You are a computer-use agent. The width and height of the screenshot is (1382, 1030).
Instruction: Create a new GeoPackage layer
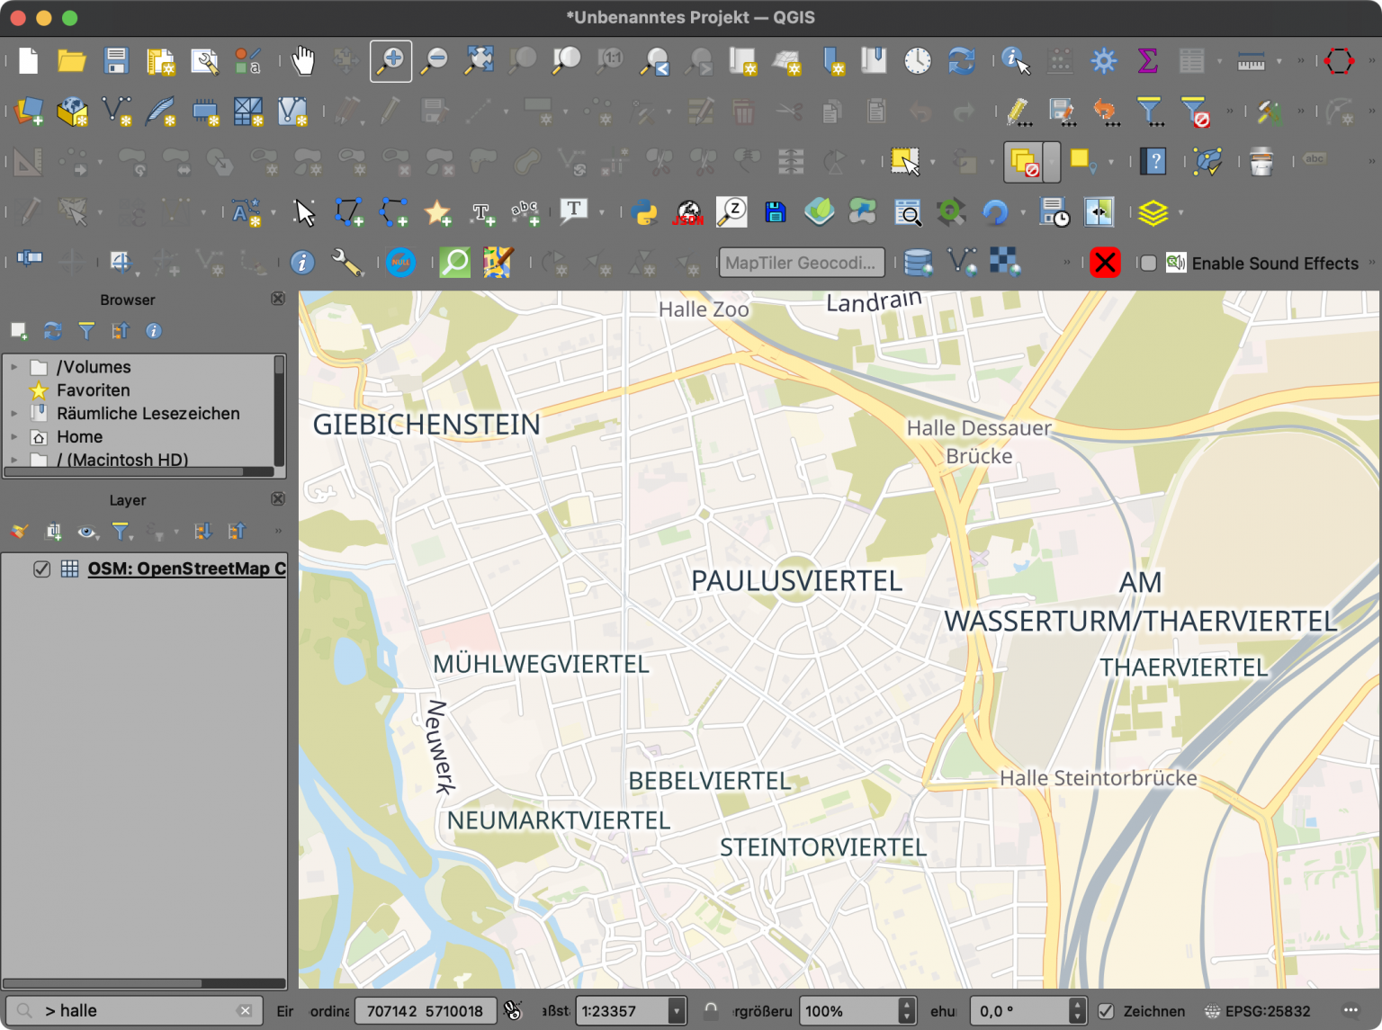73,111
